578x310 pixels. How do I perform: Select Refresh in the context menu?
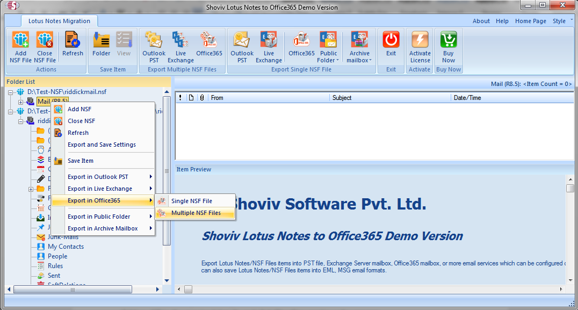click(103, 133)
